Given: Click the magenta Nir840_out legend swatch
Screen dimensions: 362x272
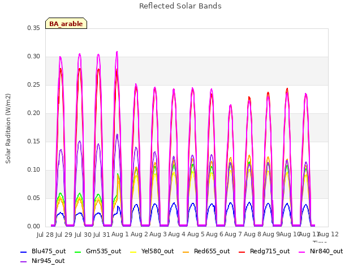Looking at the screenshot, I should point(302,252).
